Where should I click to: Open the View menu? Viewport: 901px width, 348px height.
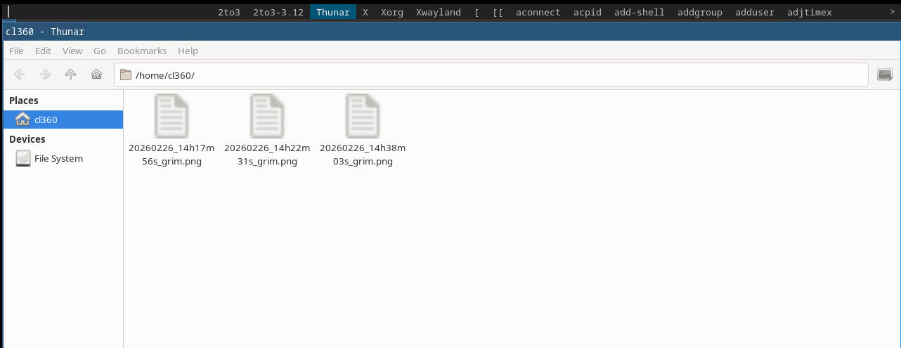tap(72, 51)
